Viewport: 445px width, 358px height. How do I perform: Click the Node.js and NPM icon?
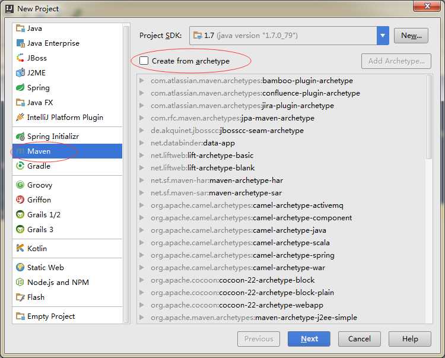(x=20, y=282)
